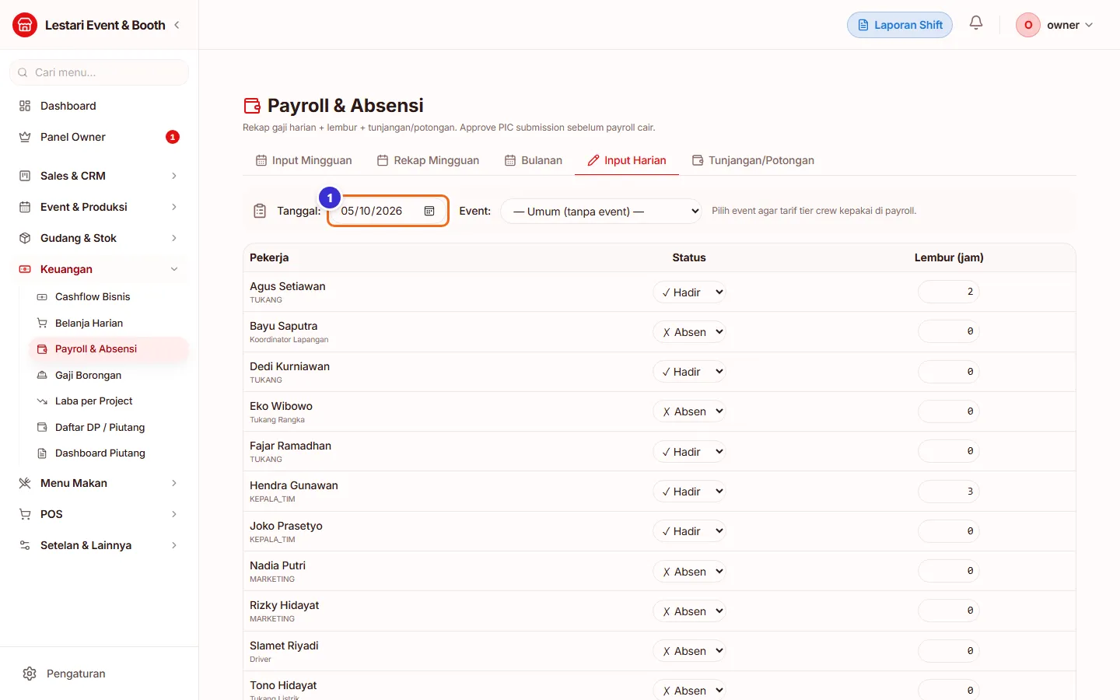Open Hendra Gunawan status dropdown
Screen dimensions: 1120x700
click(689, 492)
